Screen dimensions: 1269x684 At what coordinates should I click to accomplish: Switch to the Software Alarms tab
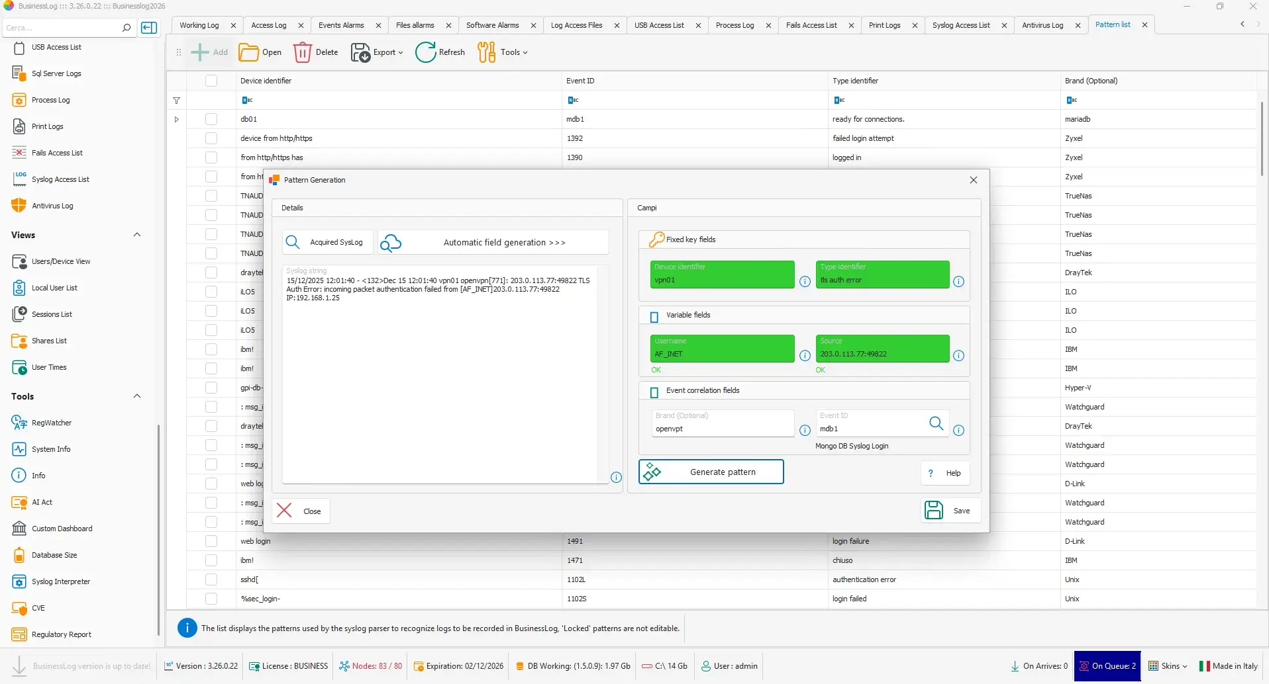pos(492,25)
